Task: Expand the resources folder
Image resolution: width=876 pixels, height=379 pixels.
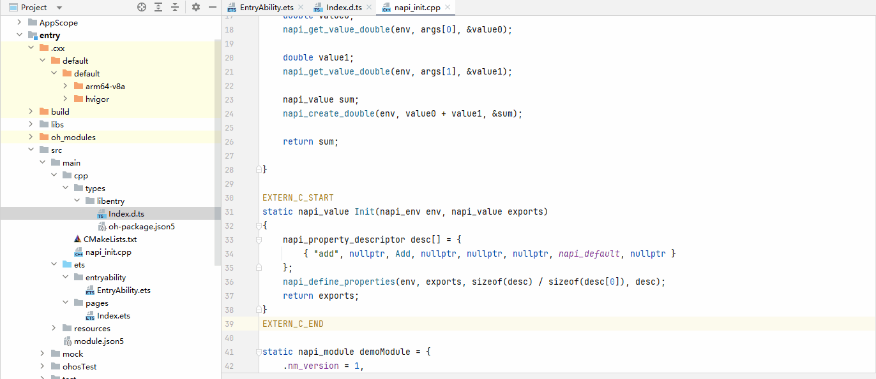Action: pos(54,328)
